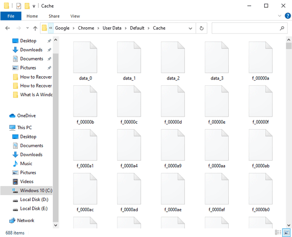Select the data_2 file
This screenshot has height=237, width=292.
point(173,61)
